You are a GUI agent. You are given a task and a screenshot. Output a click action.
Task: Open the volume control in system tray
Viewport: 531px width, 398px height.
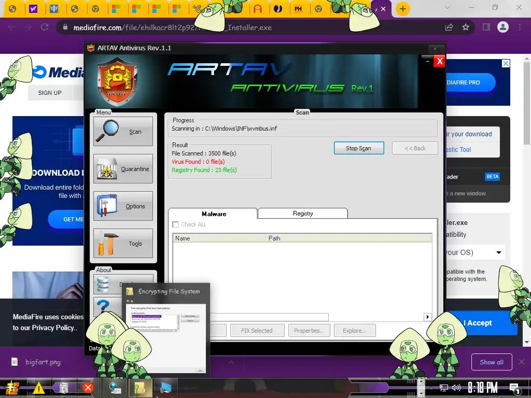tap(456, 388)
